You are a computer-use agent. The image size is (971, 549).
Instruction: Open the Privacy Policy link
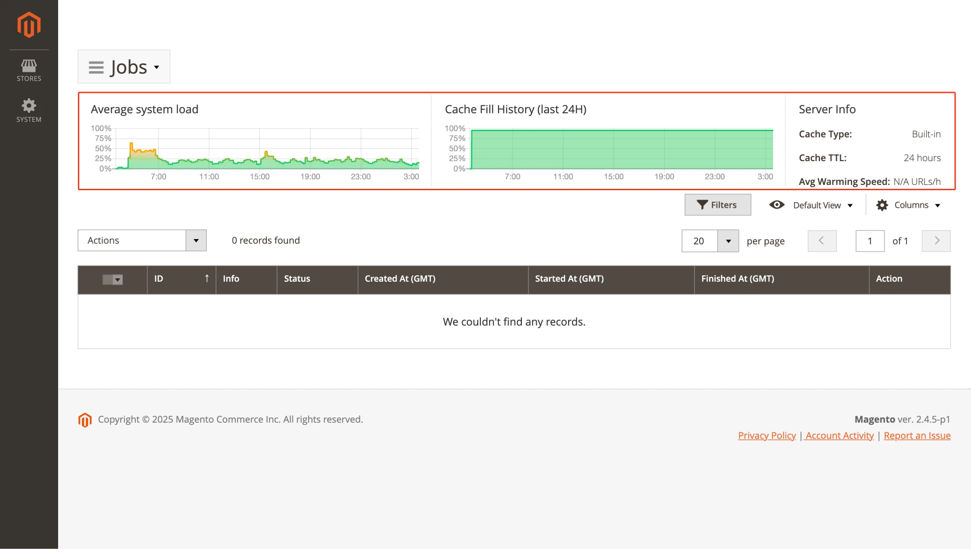click(x=767, y=435)
